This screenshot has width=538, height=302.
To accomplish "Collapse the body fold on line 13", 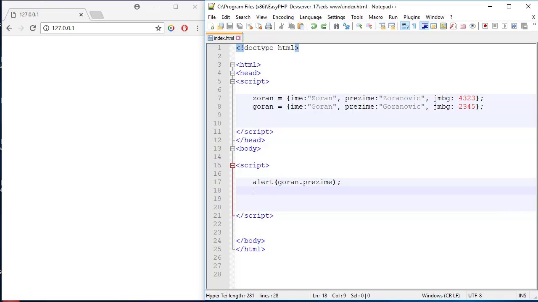I will pos(232,148).
